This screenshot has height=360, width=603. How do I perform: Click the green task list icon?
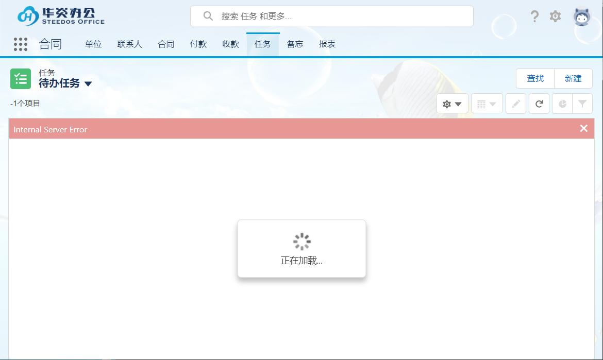pyautogui.click(x=21, y=79)
